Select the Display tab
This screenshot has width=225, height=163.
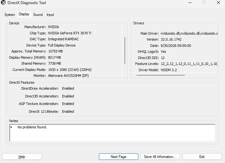pos(24,14)
